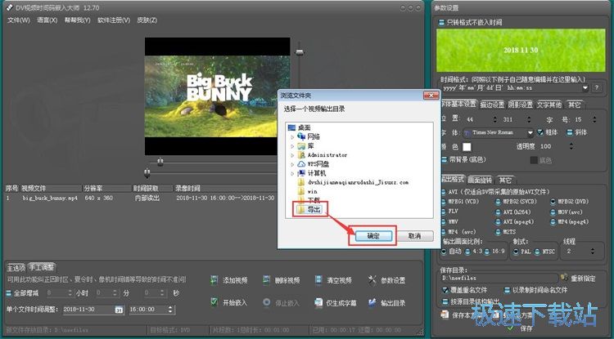Click the 删除视频 delete video icon
Viewport: 614px width, 339px height.
point(266,280)
